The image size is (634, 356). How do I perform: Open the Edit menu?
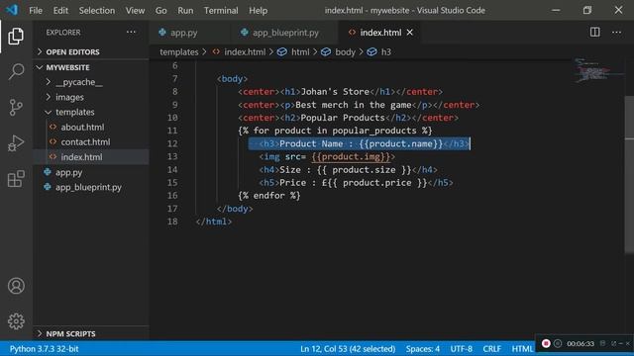[60, 11]
